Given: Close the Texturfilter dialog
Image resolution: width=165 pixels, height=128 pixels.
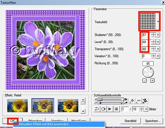Looking at the screenshot, I should pyautogui.click(x=163, y=2).
